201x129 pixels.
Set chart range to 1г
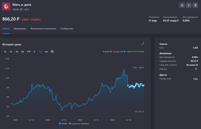tap(34, 52)
